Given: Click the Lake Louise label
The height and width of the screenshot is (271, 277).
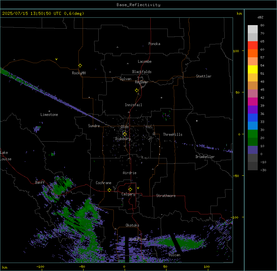Looking at the screenshot, I should pyautogui.click(x=6, y=156).
